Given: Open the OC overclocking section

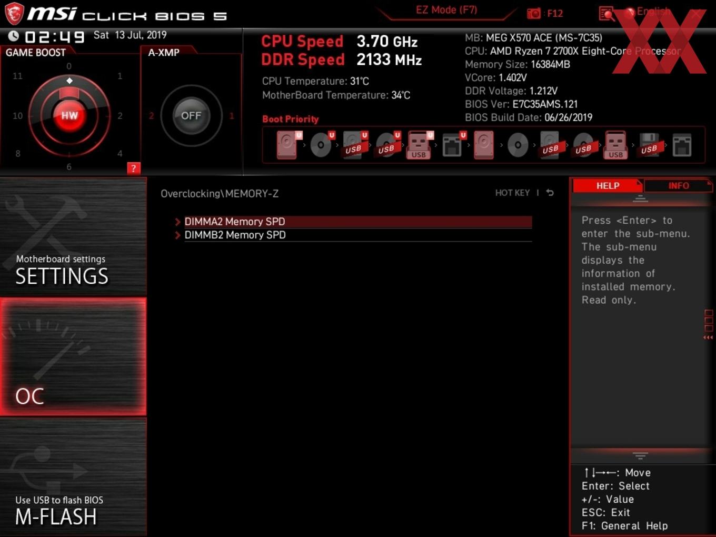Looking at the screenshot, I should click(73, 357).
